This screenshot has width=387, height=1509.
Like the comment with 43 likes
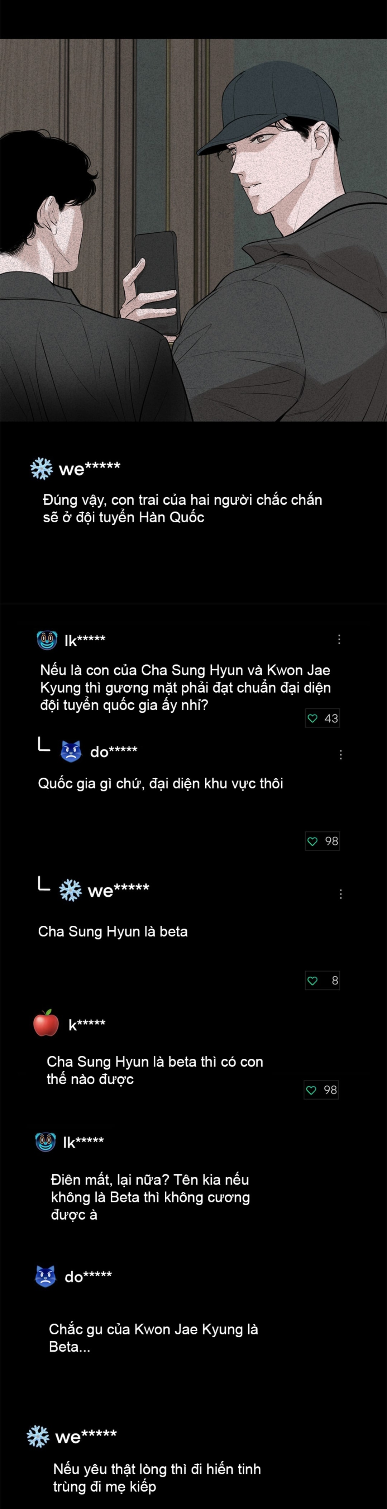(312, 718)
